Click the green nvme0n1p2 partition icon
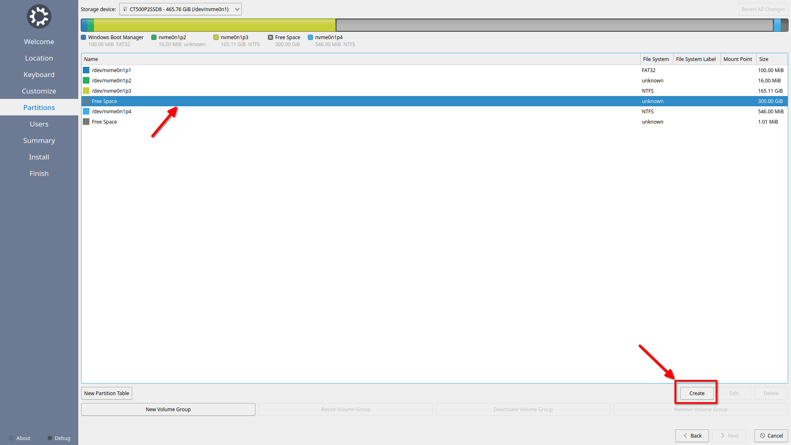This screenshot has height=445, width=791. [86, 80]
